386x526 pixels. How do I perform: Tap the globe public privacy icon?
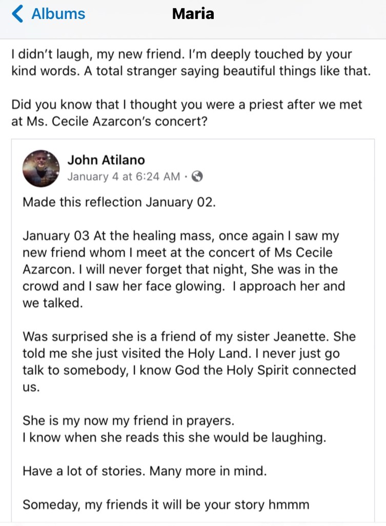197,177
